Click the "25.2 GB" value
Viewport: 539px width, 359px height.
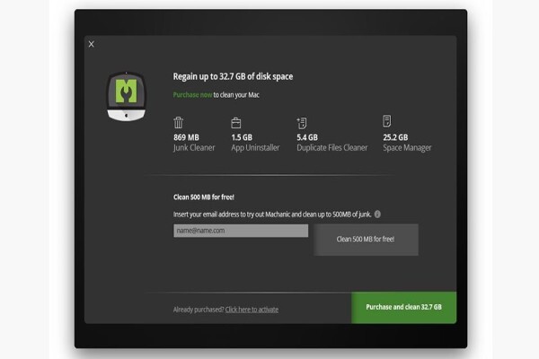[x=395, y=137]
